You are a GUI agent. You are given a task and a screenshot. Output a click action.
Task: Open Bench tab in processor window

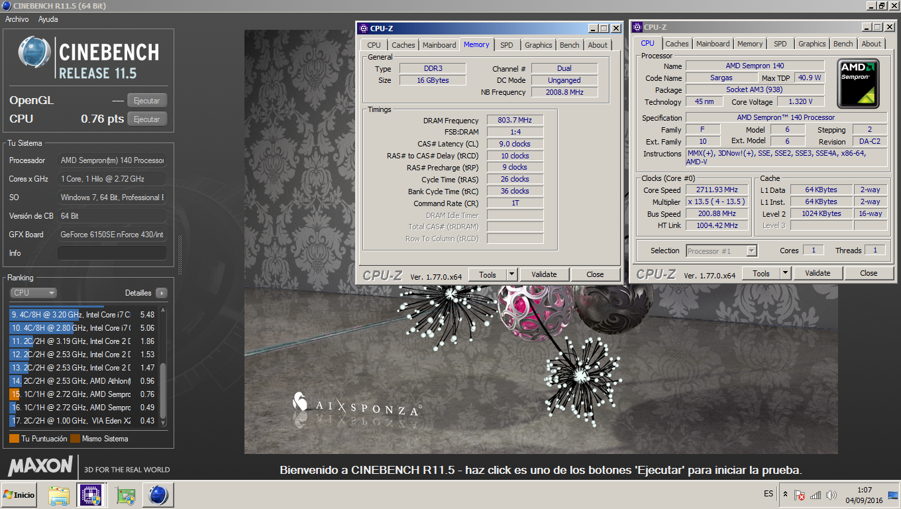tap(843, 44)
